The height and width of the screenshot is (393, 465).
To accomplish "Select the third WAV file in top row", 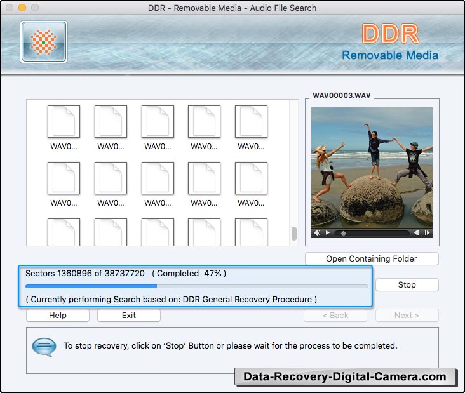I will (158, 128).
